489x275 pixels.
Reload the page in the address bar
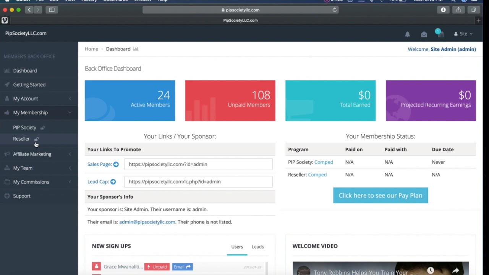[x=335, y=10]
